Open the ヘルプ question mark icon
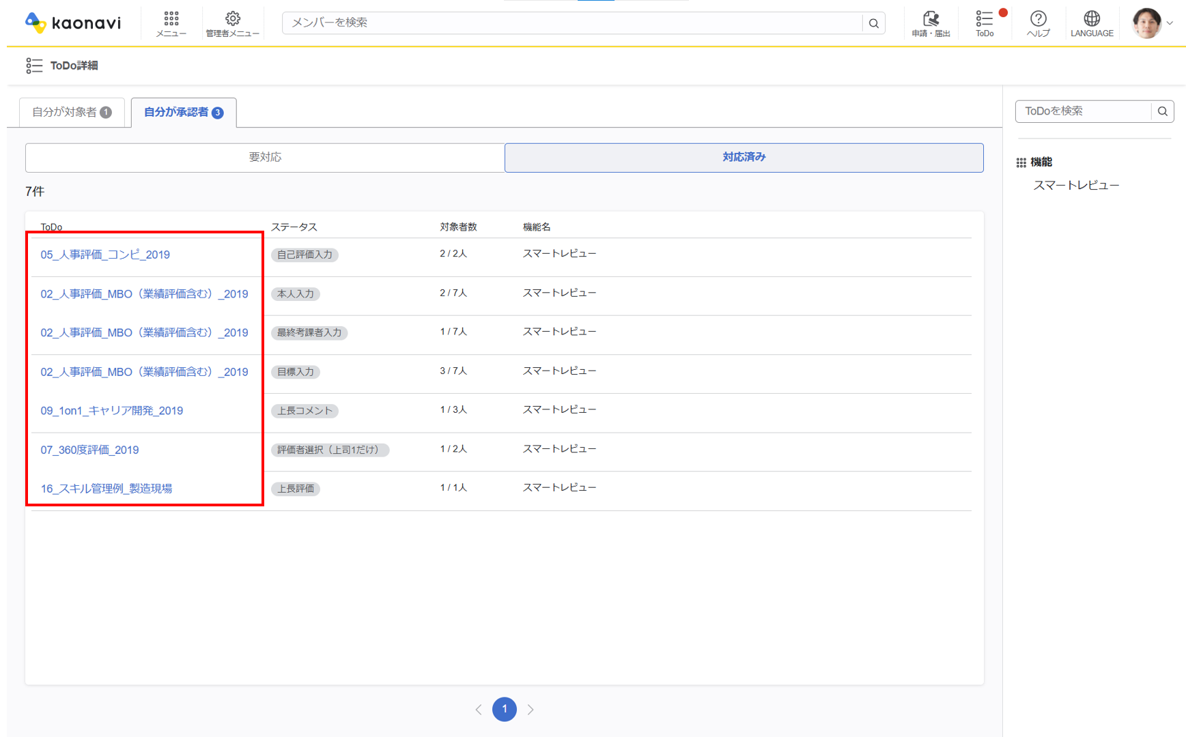The image size is (1186, 737). click(1038, 23)
